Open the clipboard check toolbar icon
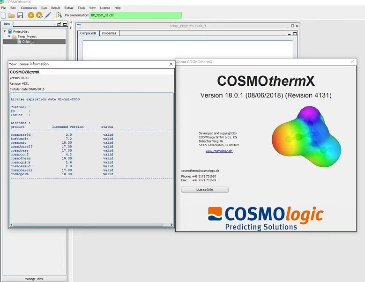365x282 pixels. tap(59, 15)
